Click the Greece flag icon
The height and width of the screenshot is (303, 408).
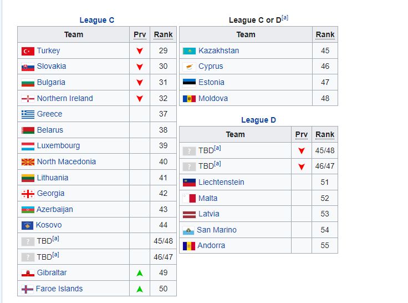[28, 114]
